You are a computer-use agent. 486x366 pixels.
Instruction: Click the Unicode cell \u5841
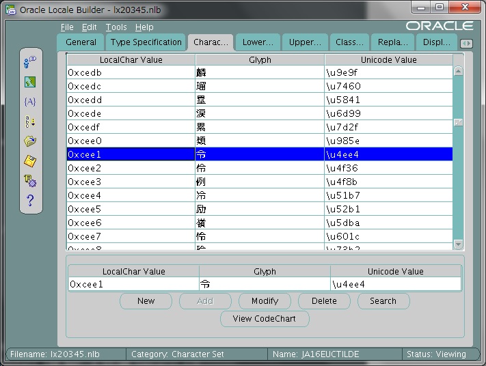[x=389, y=100]
